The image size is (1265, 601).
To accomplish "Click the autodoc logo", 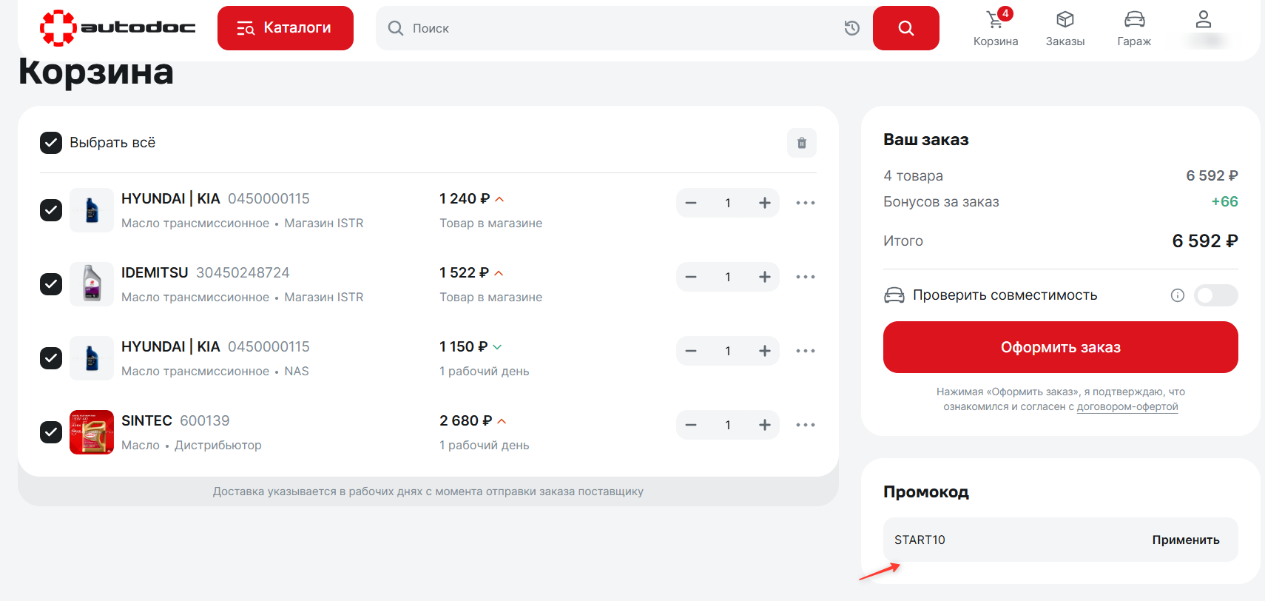I will [118, 28].
